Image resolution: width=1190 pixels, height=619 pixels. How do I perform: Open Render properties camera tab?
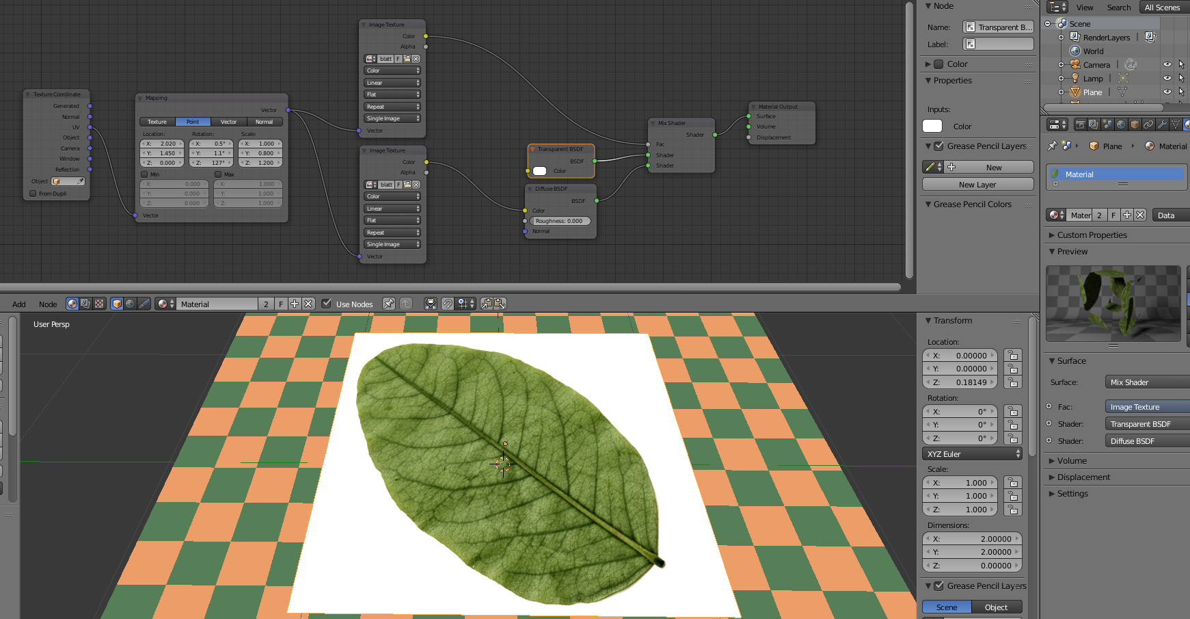(x=1080, y=124)
